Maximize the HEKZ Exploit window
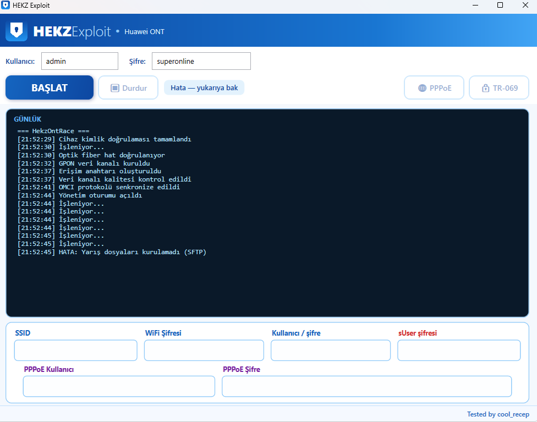 click(x=500, y=5)
